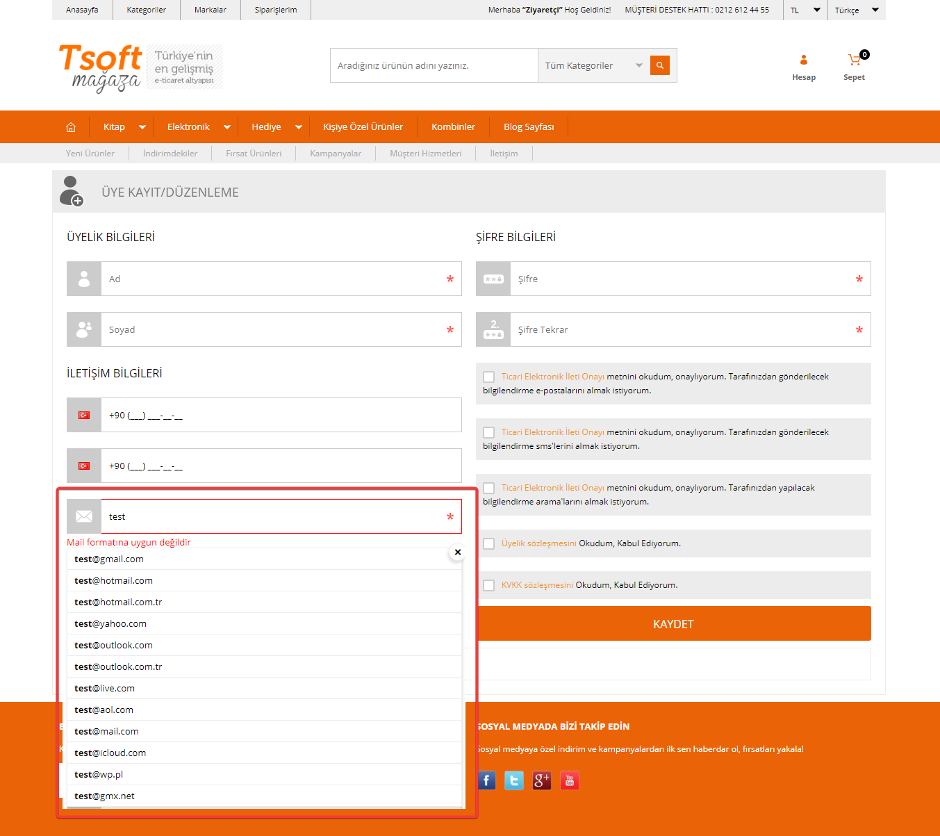The width and height of the screenshot is (940, 836).
Task: Go to Anasayfa in top bar
Action: [82, 10]
